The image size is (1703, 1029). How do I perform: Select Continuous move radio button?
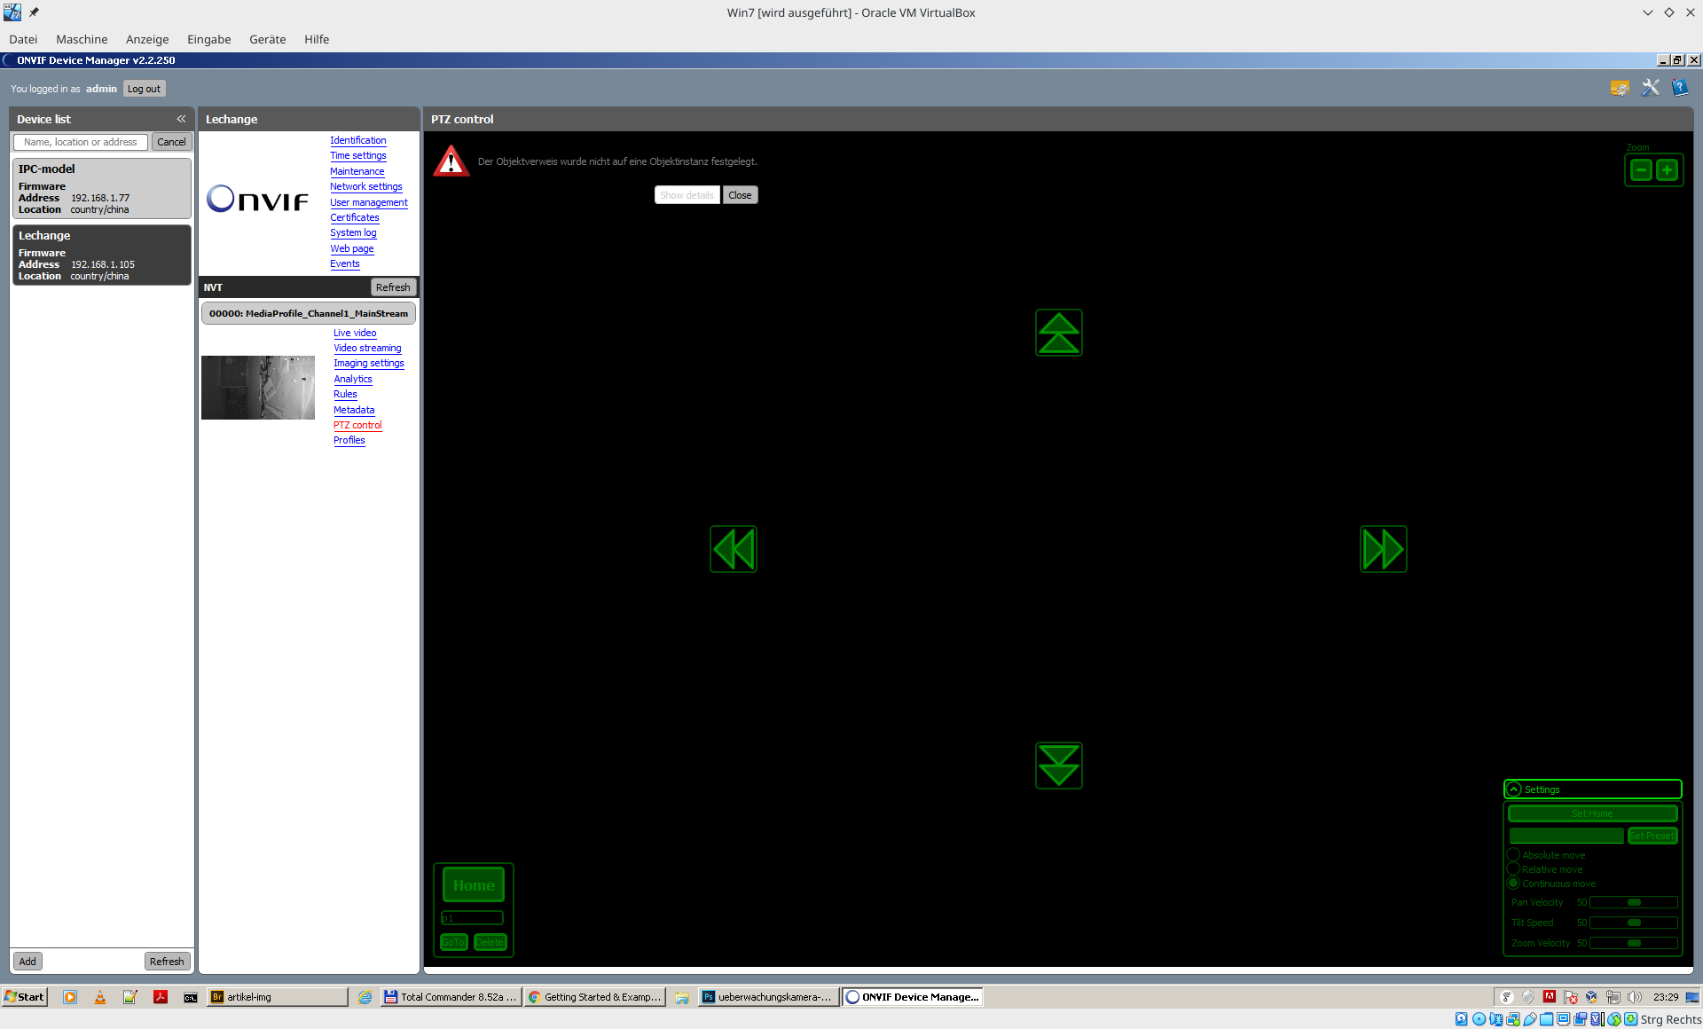tap(1514, 884)
